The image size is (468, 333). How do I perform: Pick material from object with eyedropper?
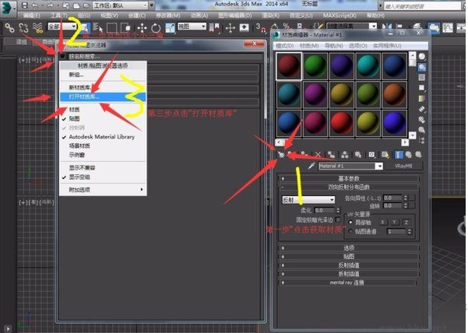tap(311, 166)
